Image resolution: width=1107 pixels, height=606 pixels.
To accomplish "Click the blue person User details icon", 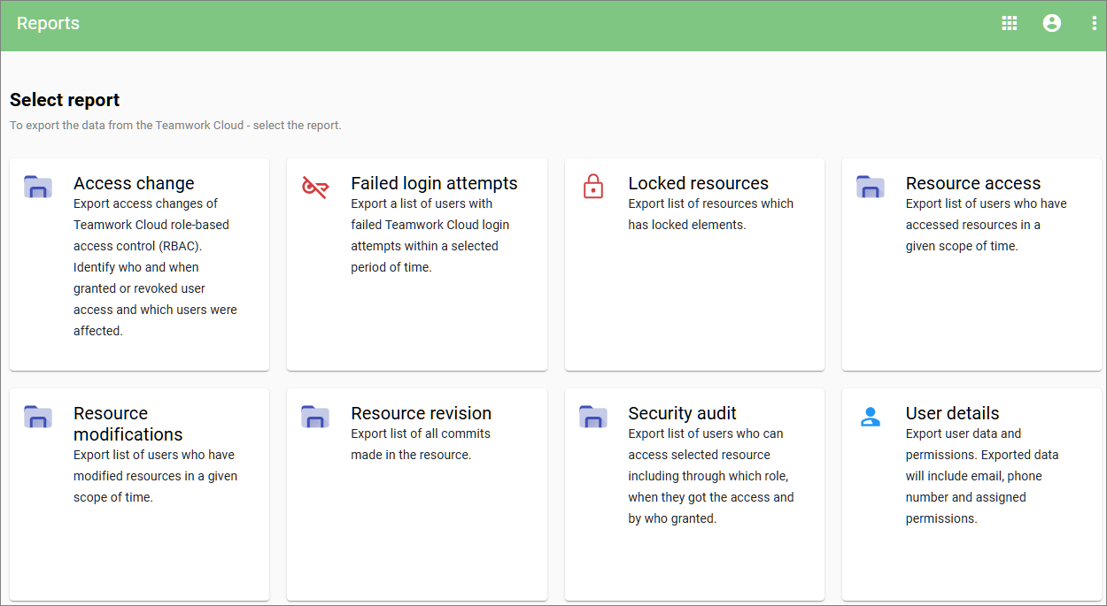I will (870, 417).
